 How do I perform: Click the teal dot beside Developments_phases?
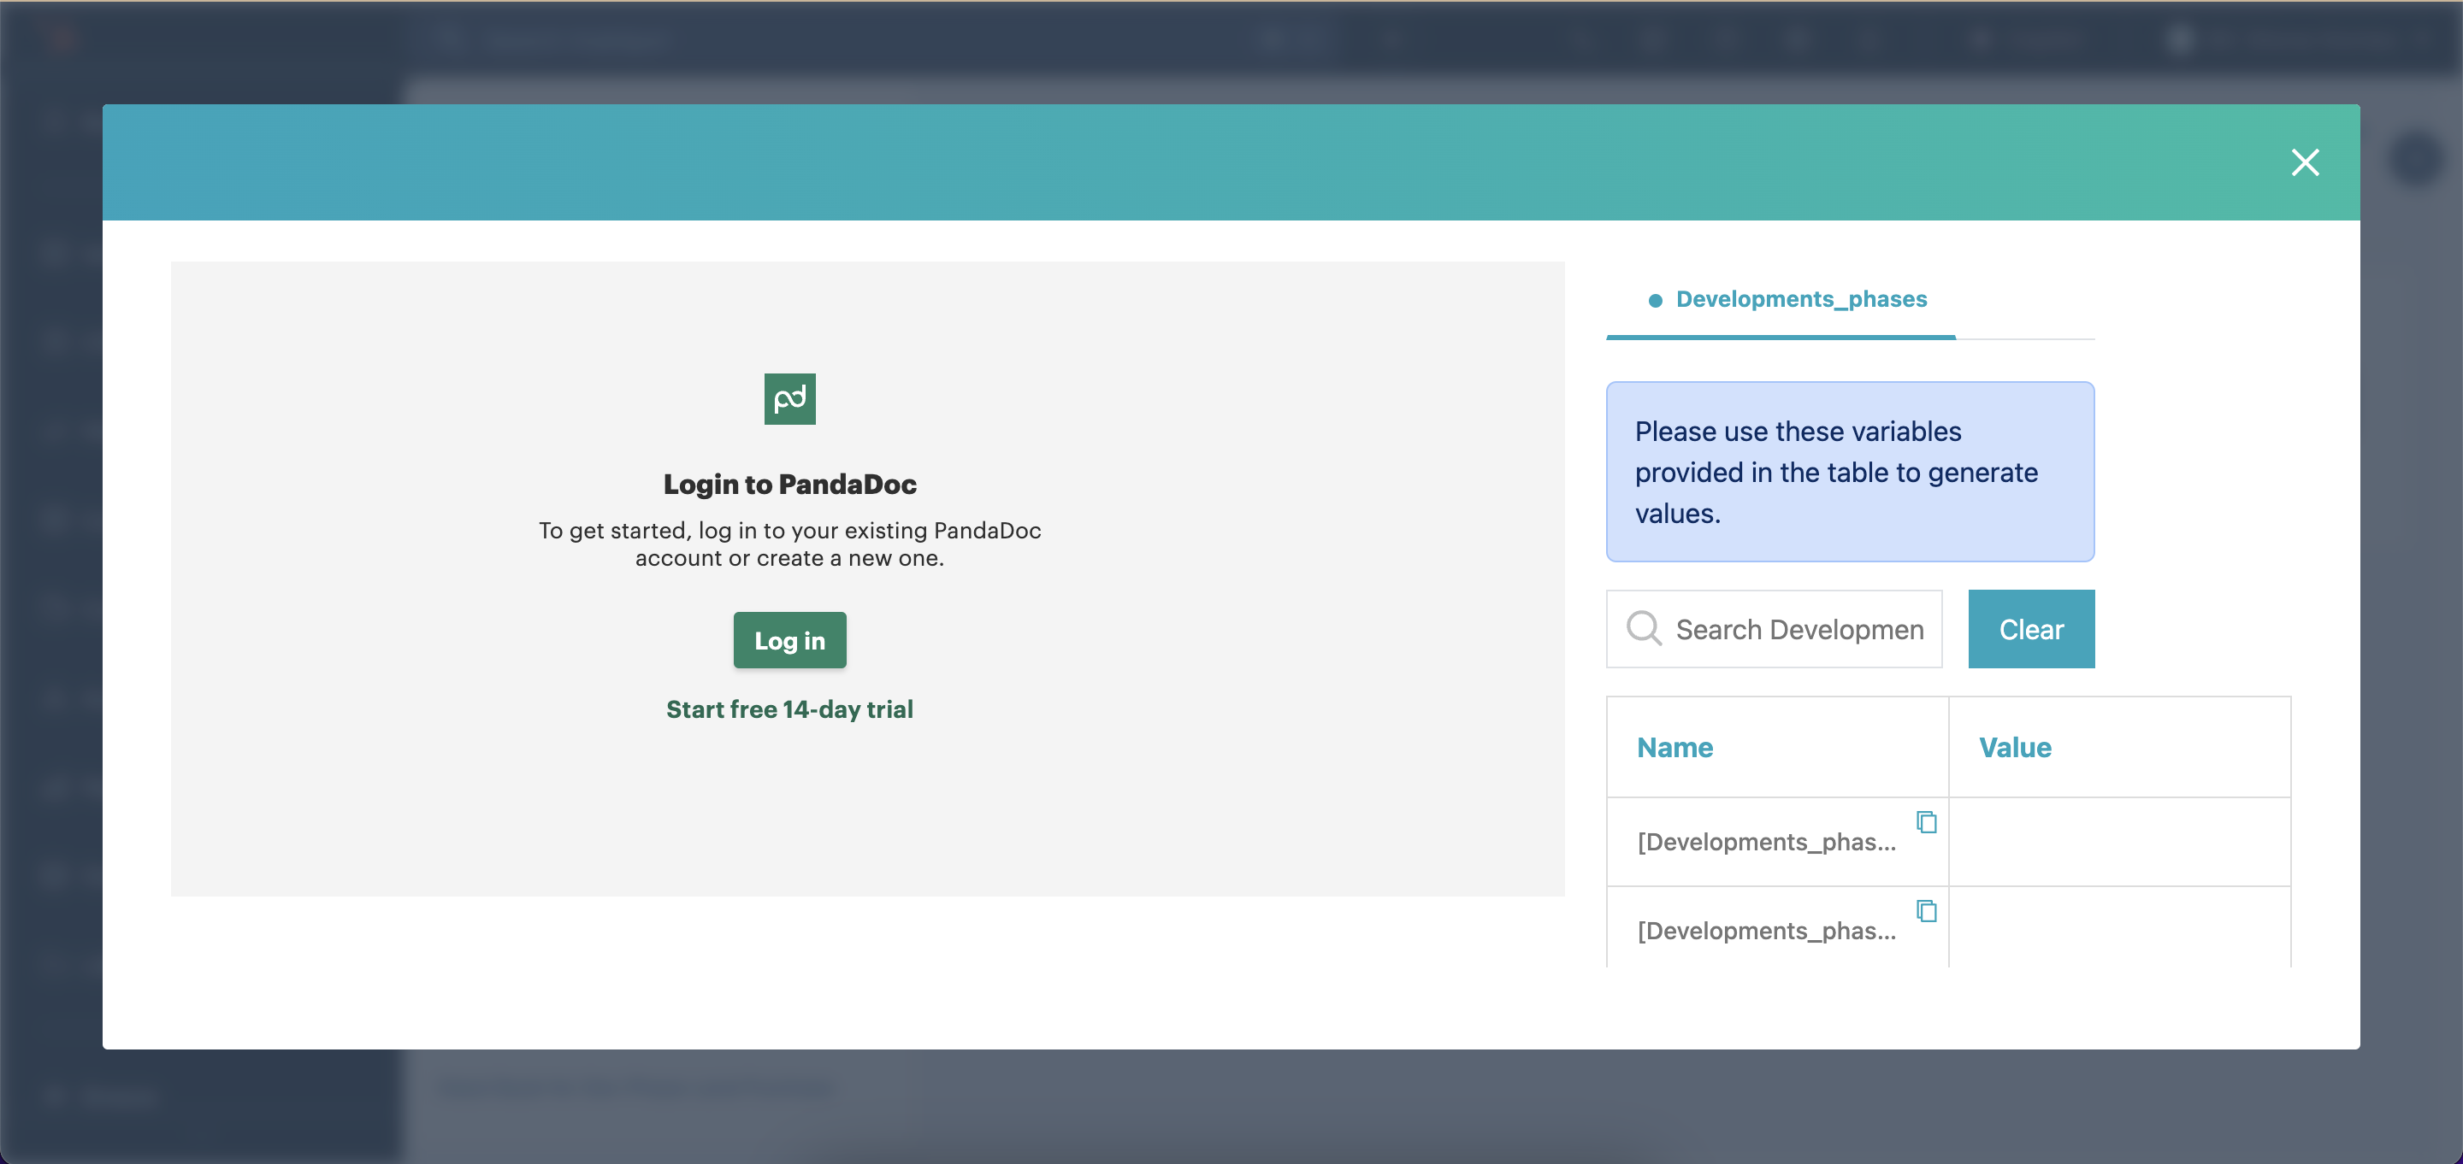point(1655,299)
